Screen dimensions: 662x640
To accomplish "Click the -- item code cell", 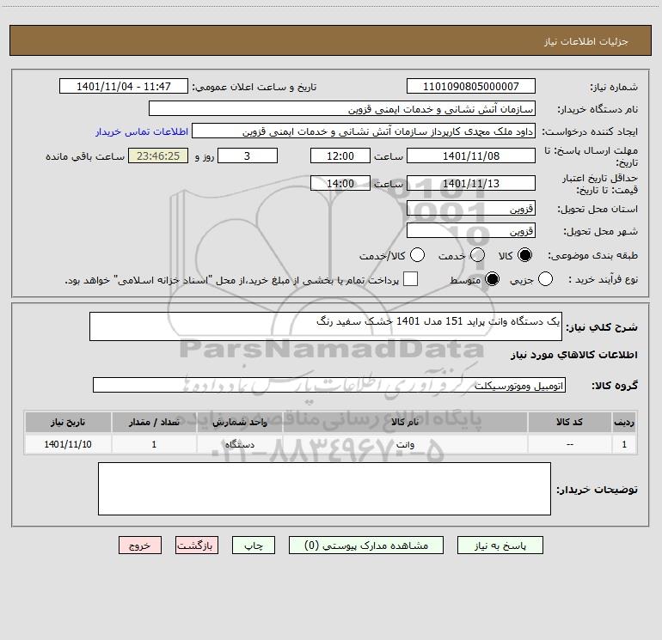I will pyautogui.click(x=569, y=444).
